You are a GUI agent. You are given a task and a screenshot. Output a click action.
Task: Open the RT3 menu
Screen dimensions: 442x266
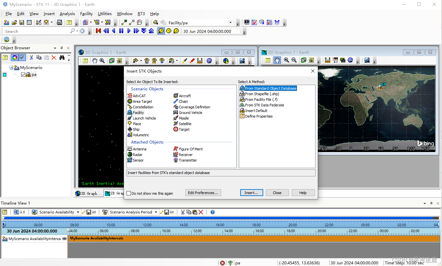click(141, 14)
